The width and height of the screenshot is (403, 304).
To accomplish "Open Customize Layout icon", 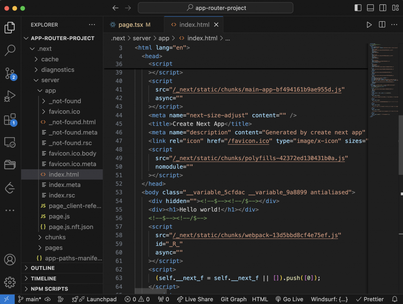I will (395, 8).
